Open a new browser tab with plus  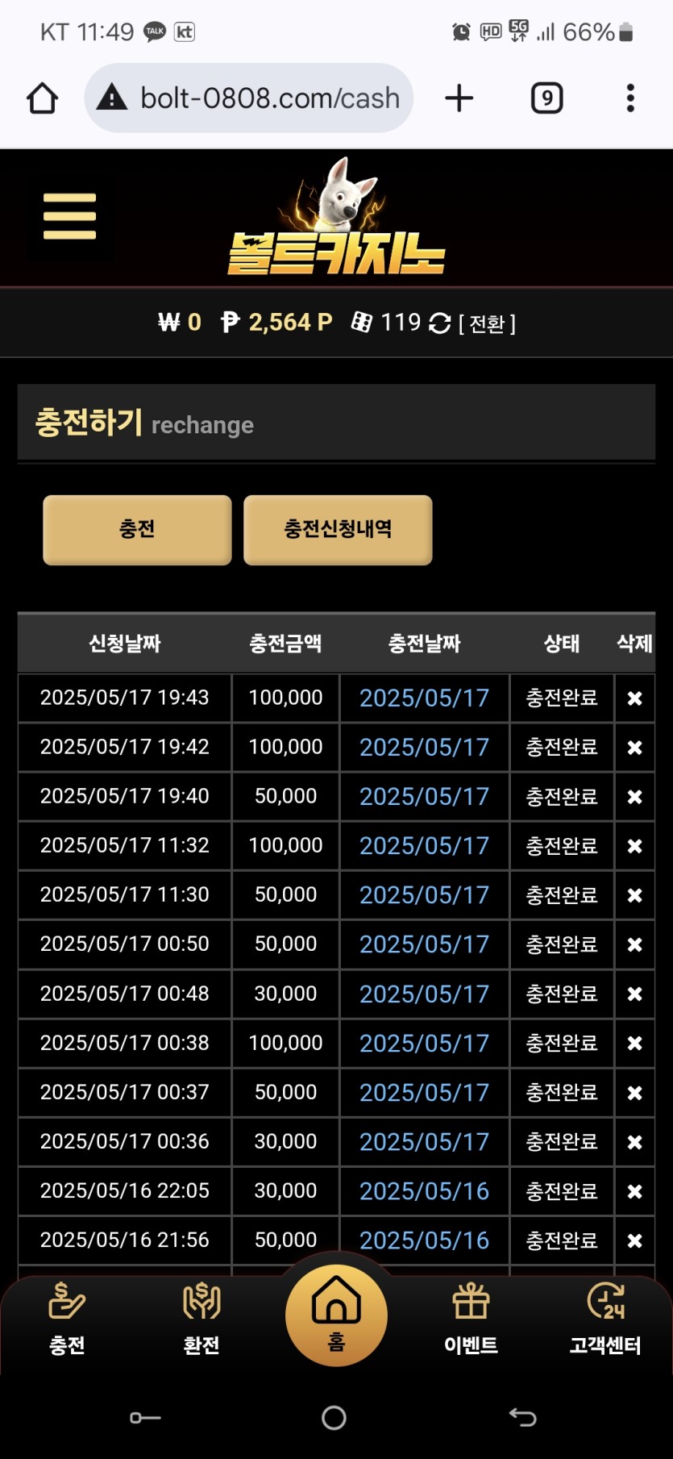[459, 98]
